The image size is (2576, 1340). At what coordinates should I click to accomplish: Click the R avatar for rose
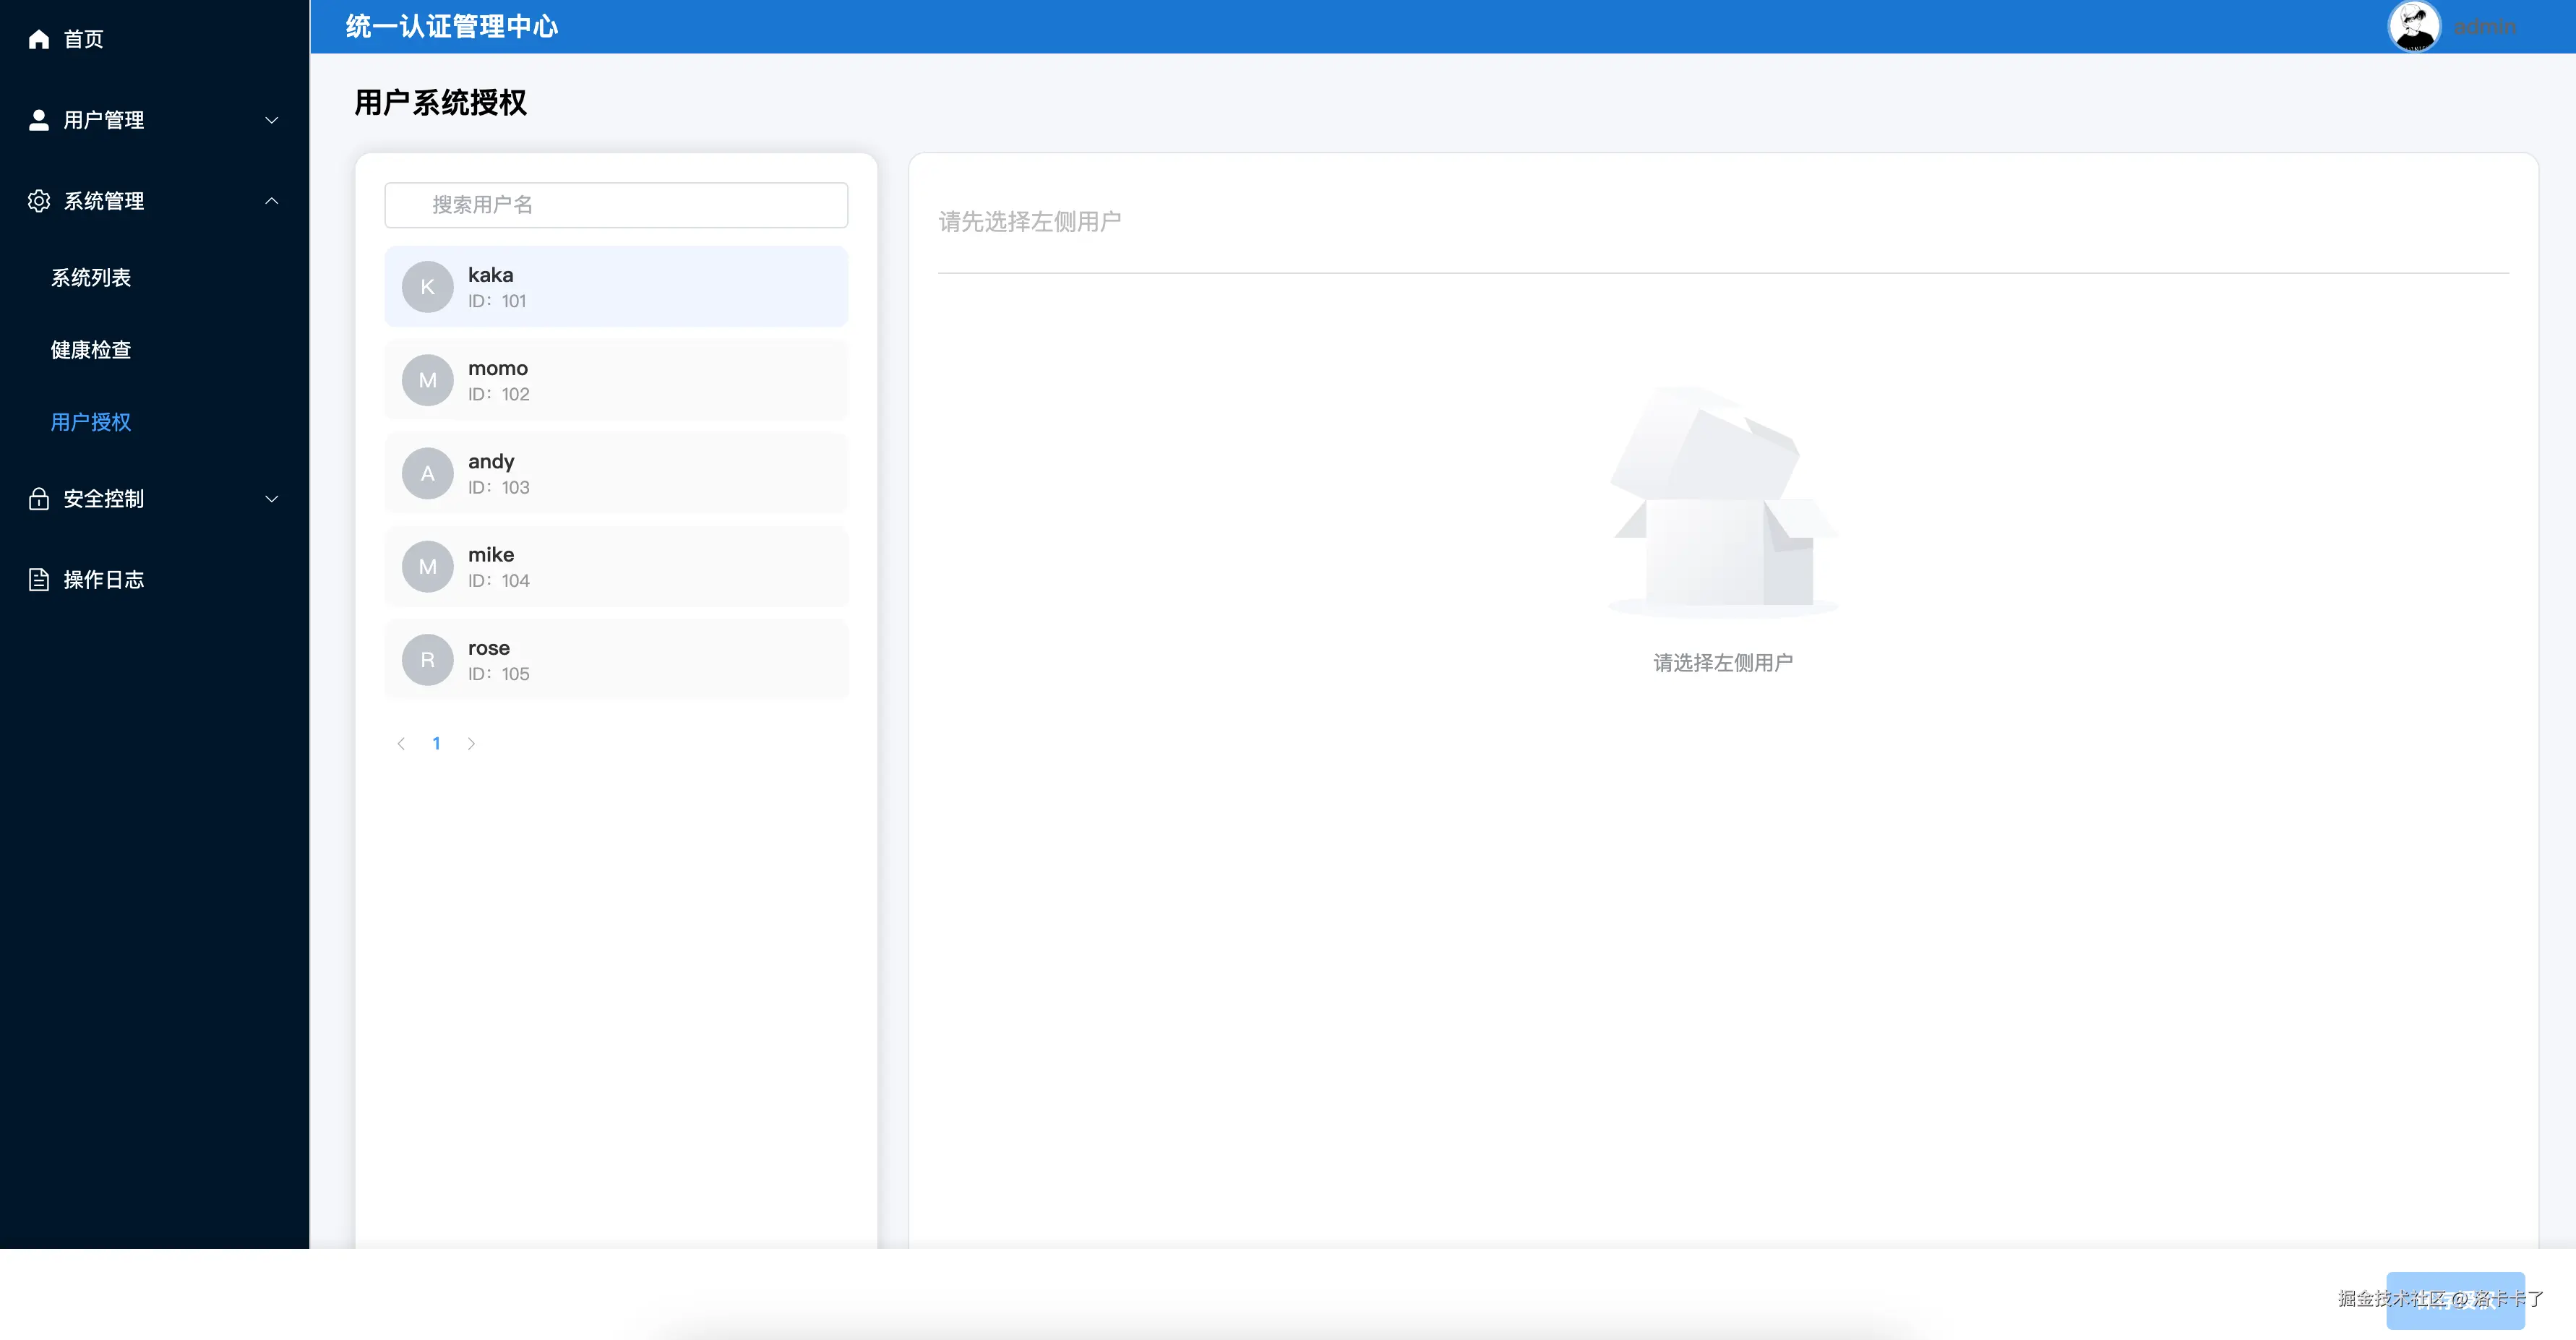pyautogui.click(x=427, y=660)
